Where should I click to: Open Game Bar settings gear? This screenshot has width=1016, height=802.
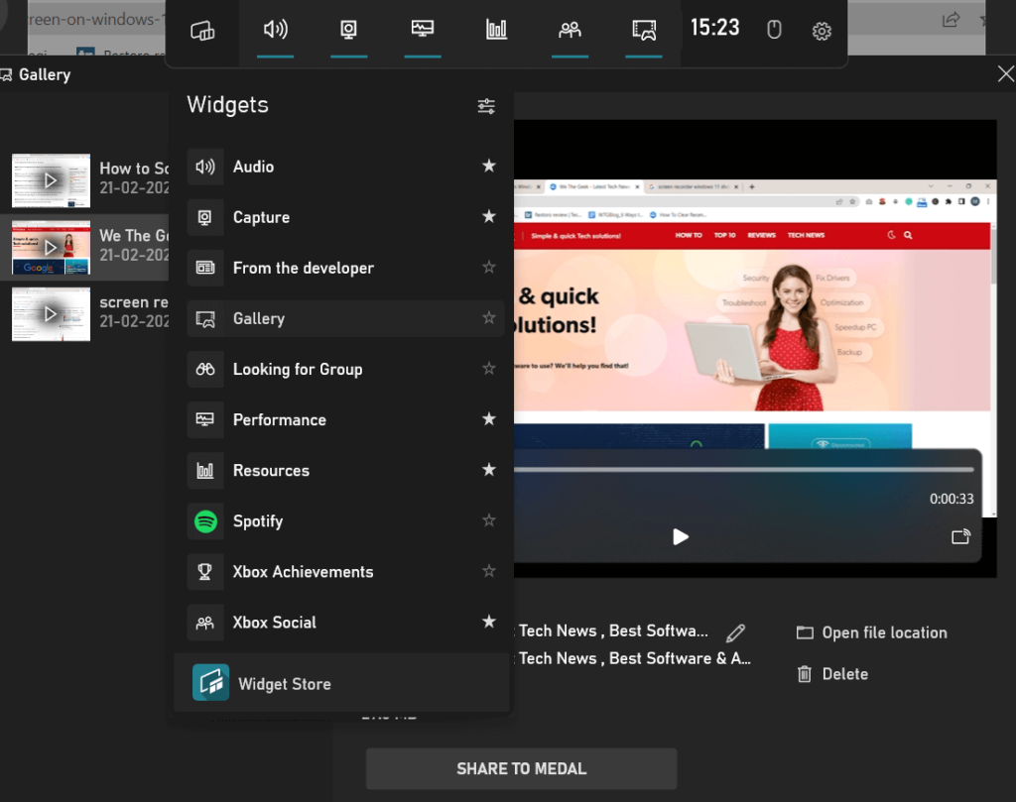(x=822, y=31)
